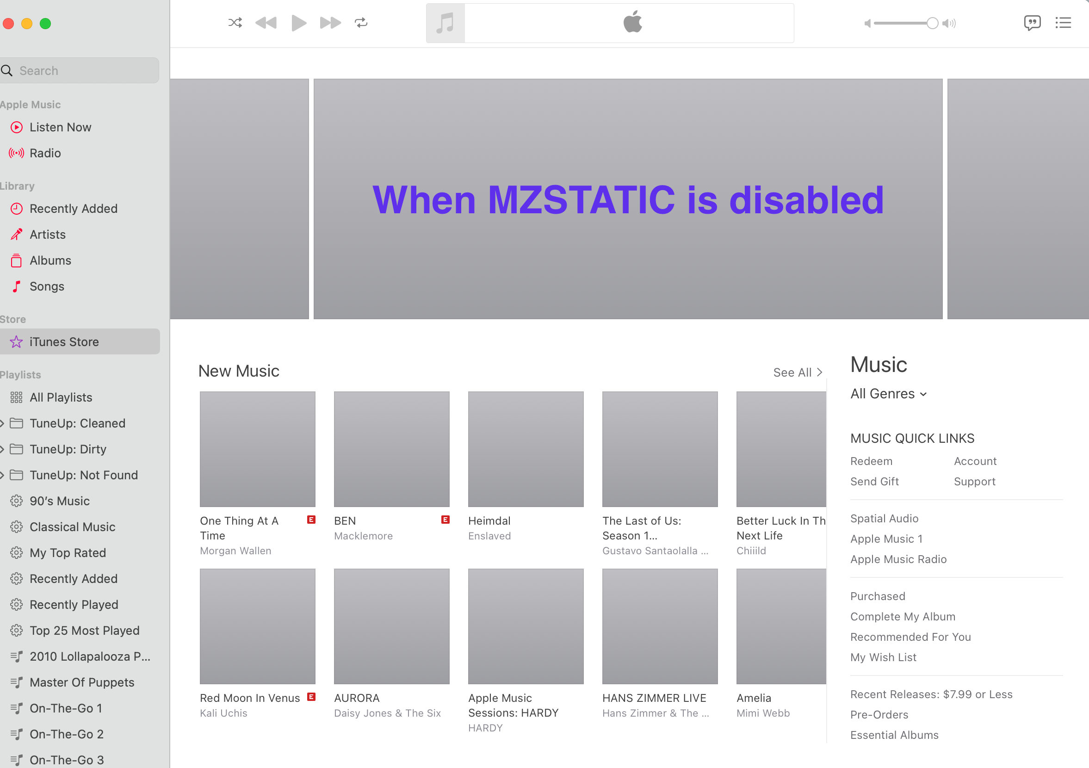Toggle shuffle mode on
The image size is (1089, 768).
pos(235,23)
